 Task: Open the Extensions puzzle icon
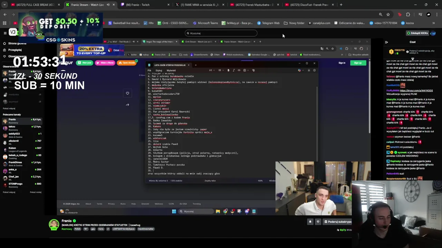click(408, 14)
